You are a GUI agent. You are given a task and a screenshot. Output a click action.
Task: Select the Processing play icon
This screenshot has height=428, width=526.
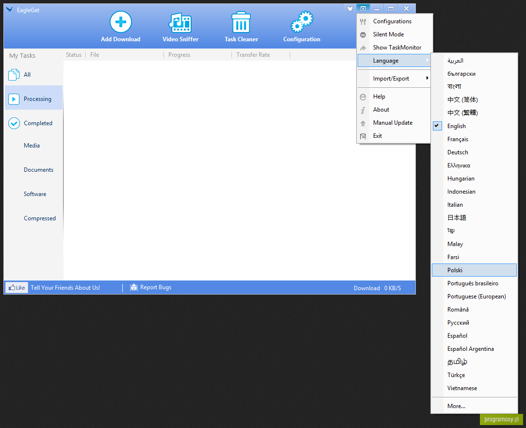pyautogui.click(x=14, y=99)
